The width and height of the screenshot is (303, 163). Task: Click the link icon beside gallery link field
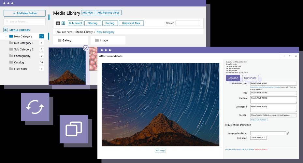288,133
